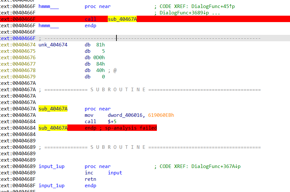The image size is (290, 192).
Task: Click the 84h byte value
Action: tap(100, 64)
